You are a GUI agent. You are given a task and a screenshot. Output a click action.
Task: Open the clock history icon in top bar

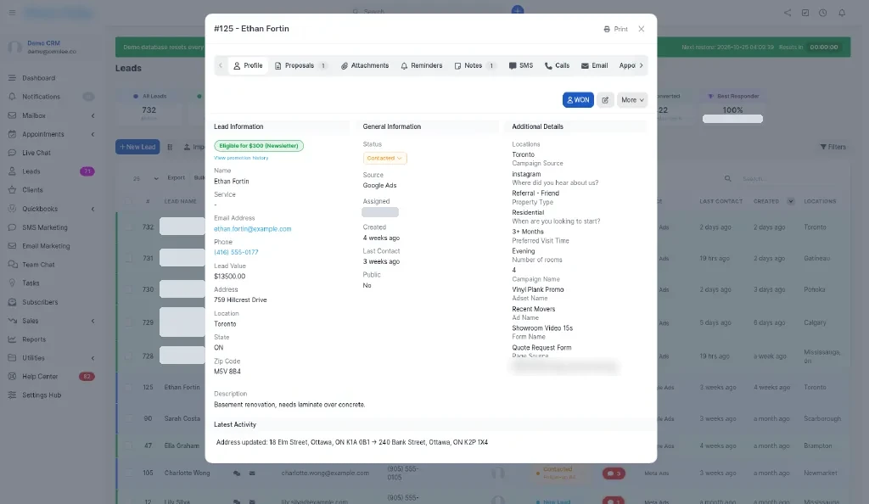[823, 13]
